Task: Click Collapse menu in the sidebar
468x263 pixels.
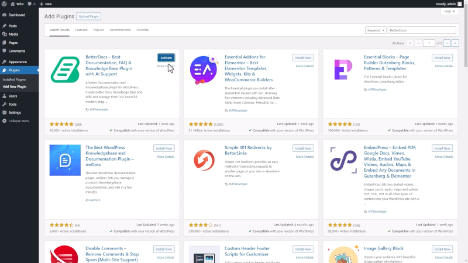Action: pos(19,121)
